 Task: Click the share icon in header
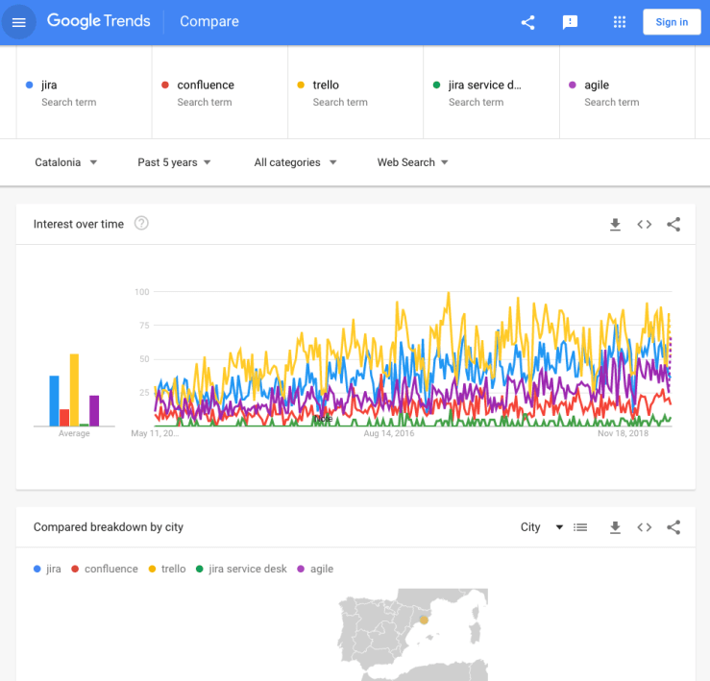pos(527,22)
